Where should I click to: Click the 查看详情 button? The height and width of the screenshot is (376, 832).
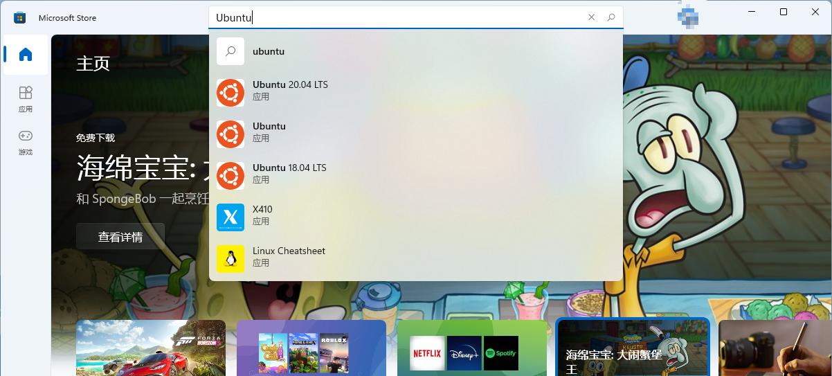tap(120, 237)
